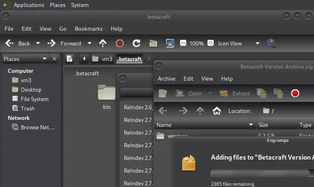This screenshot has width=314, height=187.
Task: Open the Back history dropdown arrow
Action: [38, 43]
